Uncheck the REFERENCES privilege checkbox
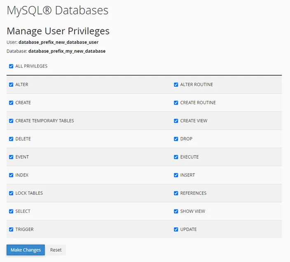Viewport: 290px width, 262px height. [176, 193]
